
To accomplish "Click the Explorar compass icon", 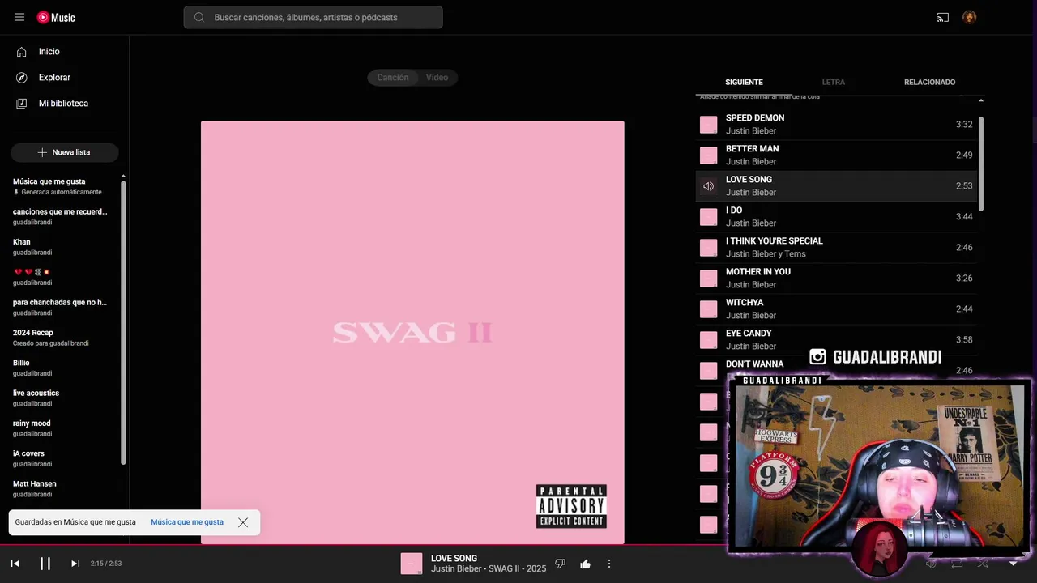I will (22, 78).
